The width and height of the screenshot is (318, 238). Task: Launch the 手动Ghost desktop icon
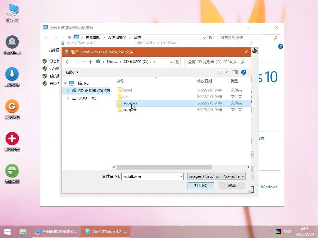[x=12, y=45]
